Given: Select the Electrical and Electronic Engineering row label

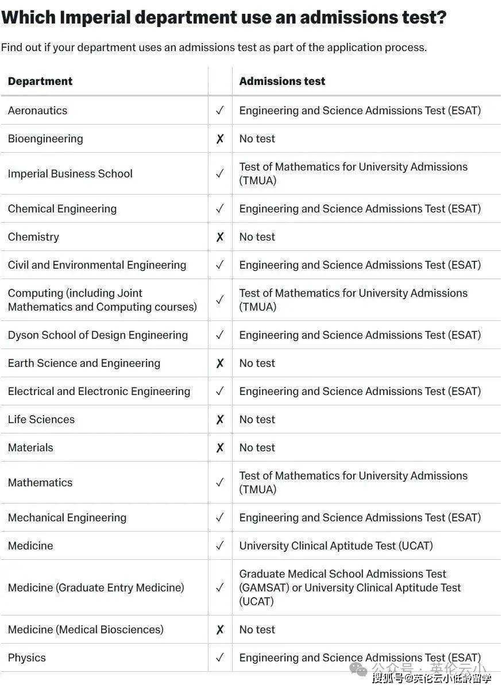Looking at the screenshot, I should [x=99, y=391].
